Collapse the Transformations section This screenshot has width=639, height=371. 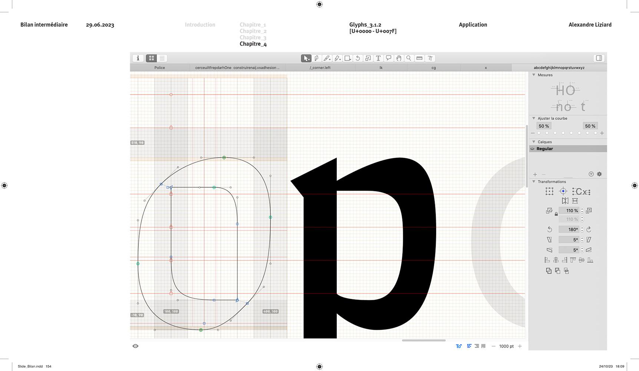click(x=534, y=181)
